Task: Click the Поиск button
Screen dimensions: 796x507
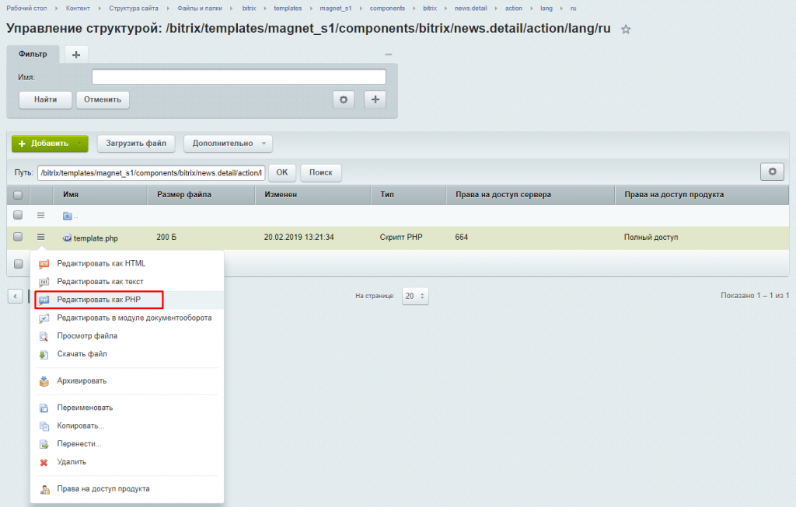Action: pos(321,172)
